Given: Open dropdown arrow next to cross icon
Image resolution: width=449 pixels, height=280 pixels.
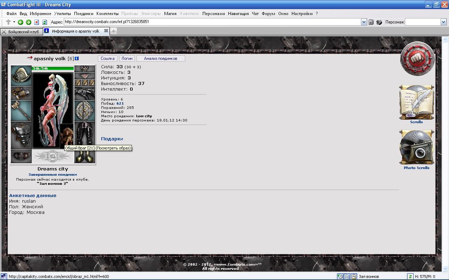Looking at the screenshot, I should [x=14, y=22].
